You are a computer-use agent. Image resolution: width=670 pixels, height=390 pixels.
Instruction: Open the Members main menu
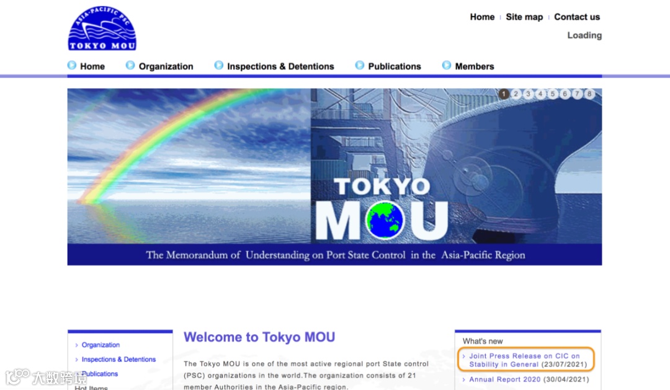point(475,66)
